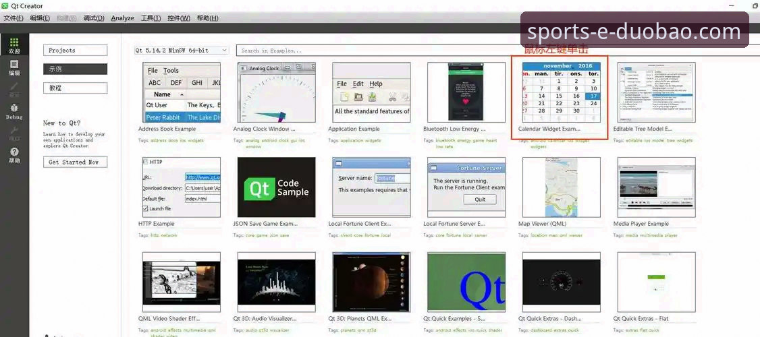Click the Search in Examples field

498,51
